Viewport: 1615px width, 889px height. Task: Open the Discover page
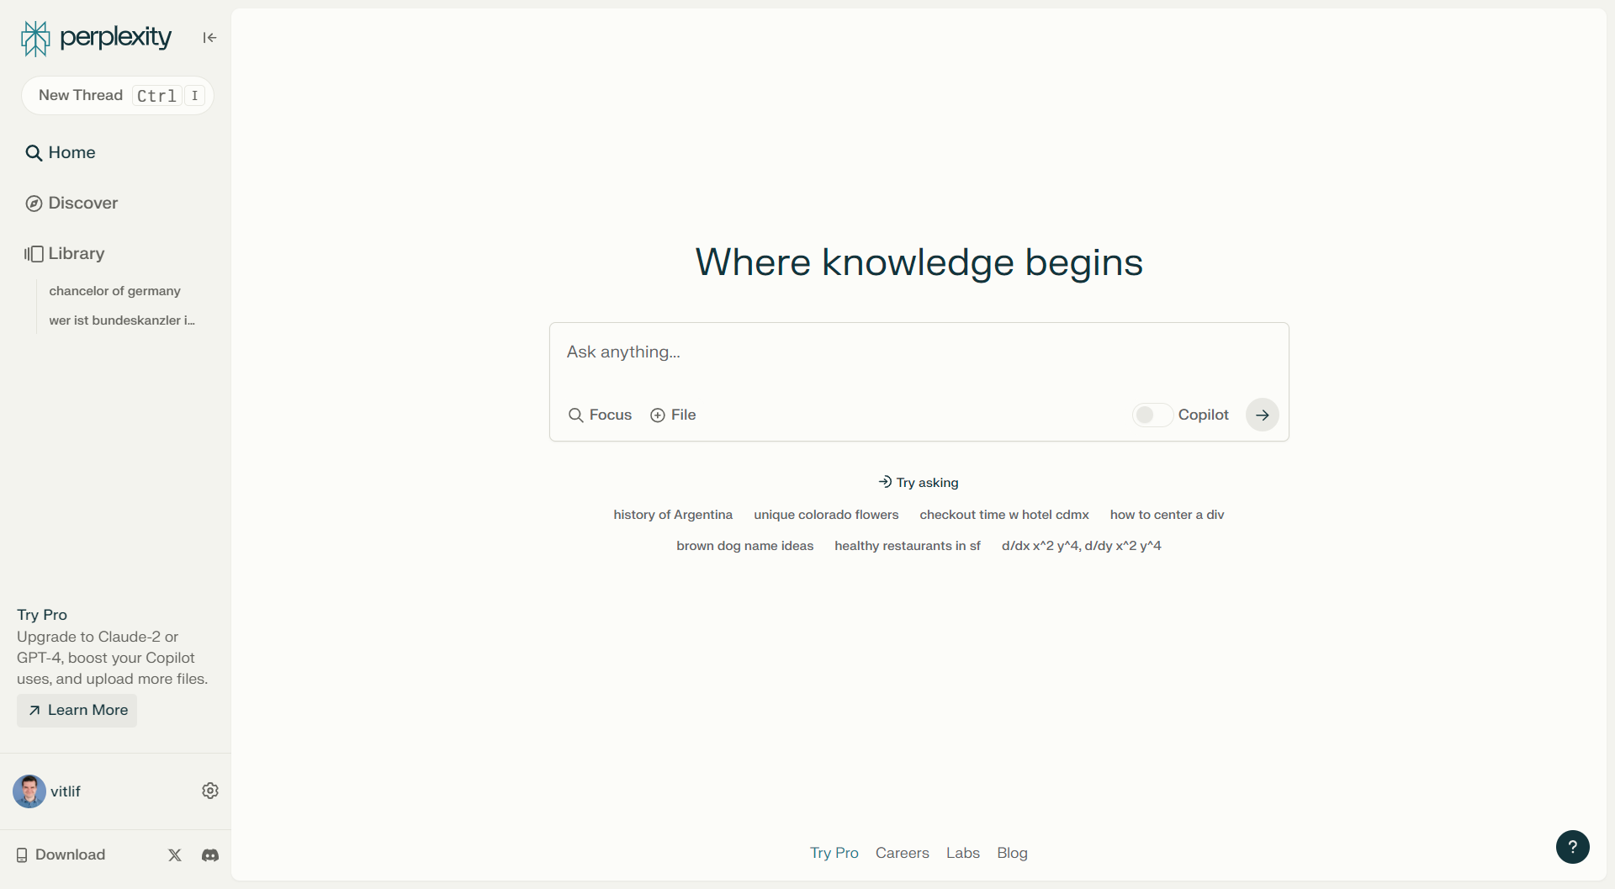(82, 203)
